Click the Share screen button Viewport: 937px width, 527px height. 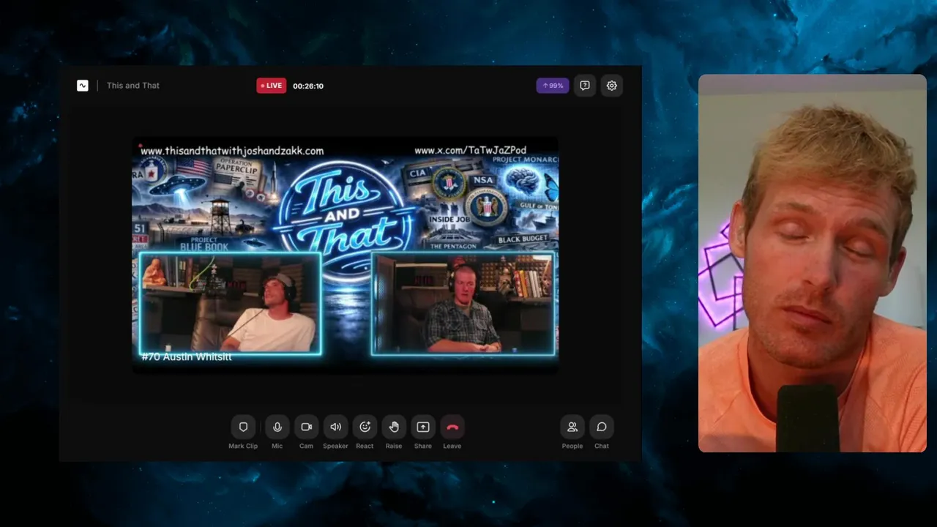coord(423,427)
